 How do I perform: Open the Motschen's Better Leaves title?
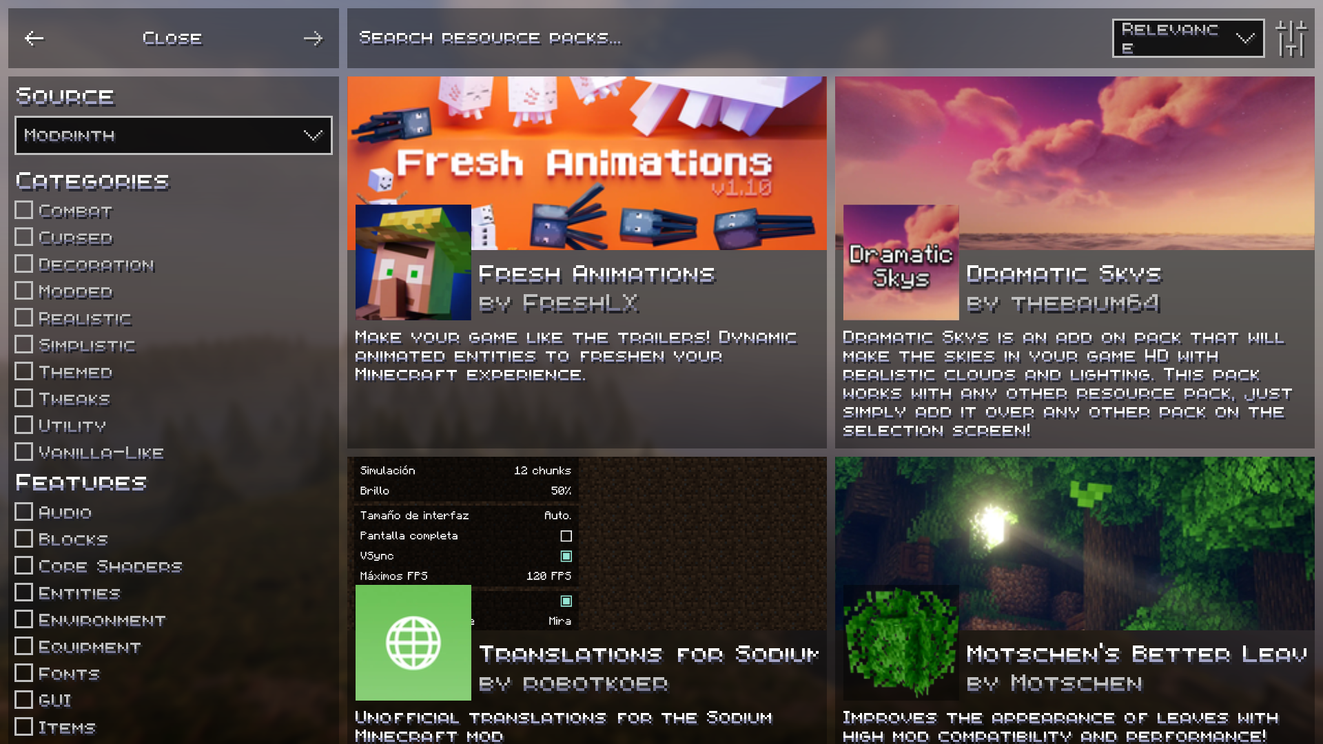1136,654
